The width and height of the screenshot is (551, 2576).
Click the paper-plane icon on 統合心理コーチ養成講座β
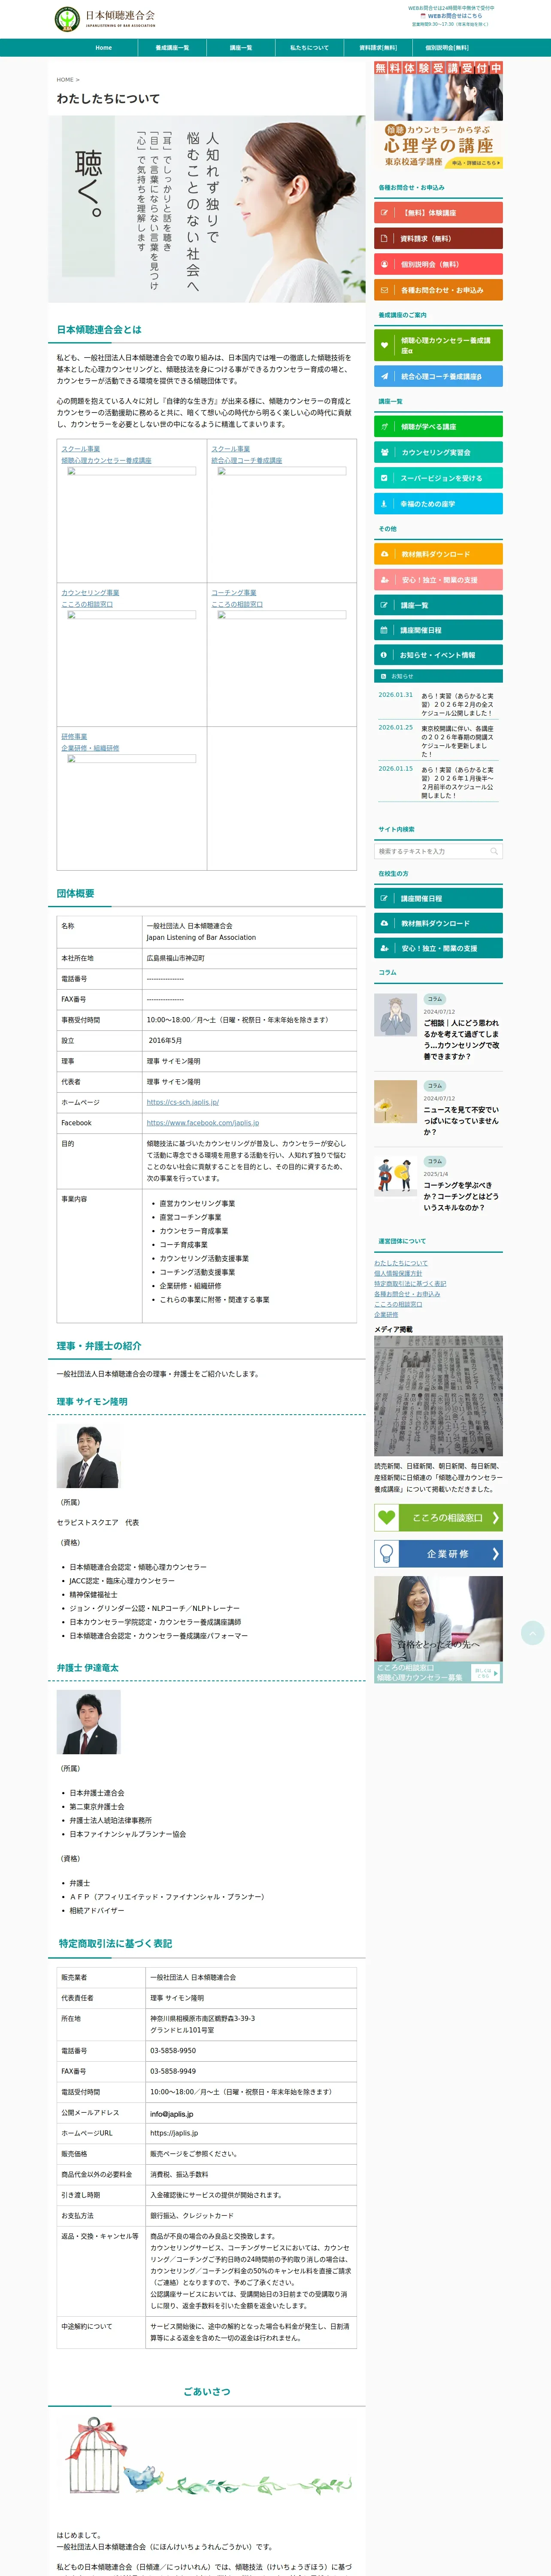click(x=384, y=376)
